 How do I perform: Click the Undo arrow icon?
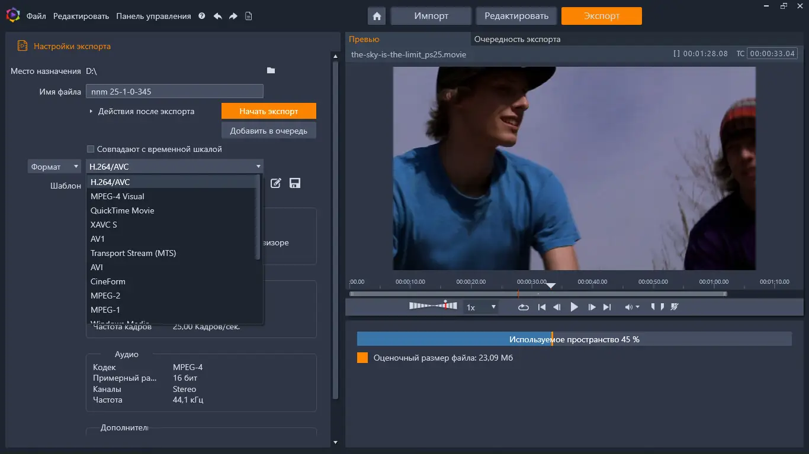coord(218,16)
